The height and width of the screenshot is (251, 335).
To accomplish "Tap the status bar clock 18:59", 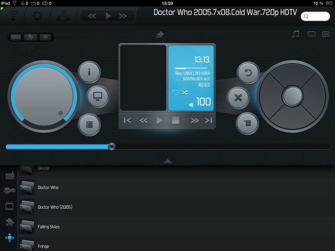I will pos(167,3).
